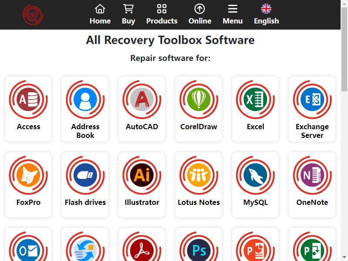Open the MySQL link text
The height and width of the screenshot is (261, 348).
(x=255, y=202)
